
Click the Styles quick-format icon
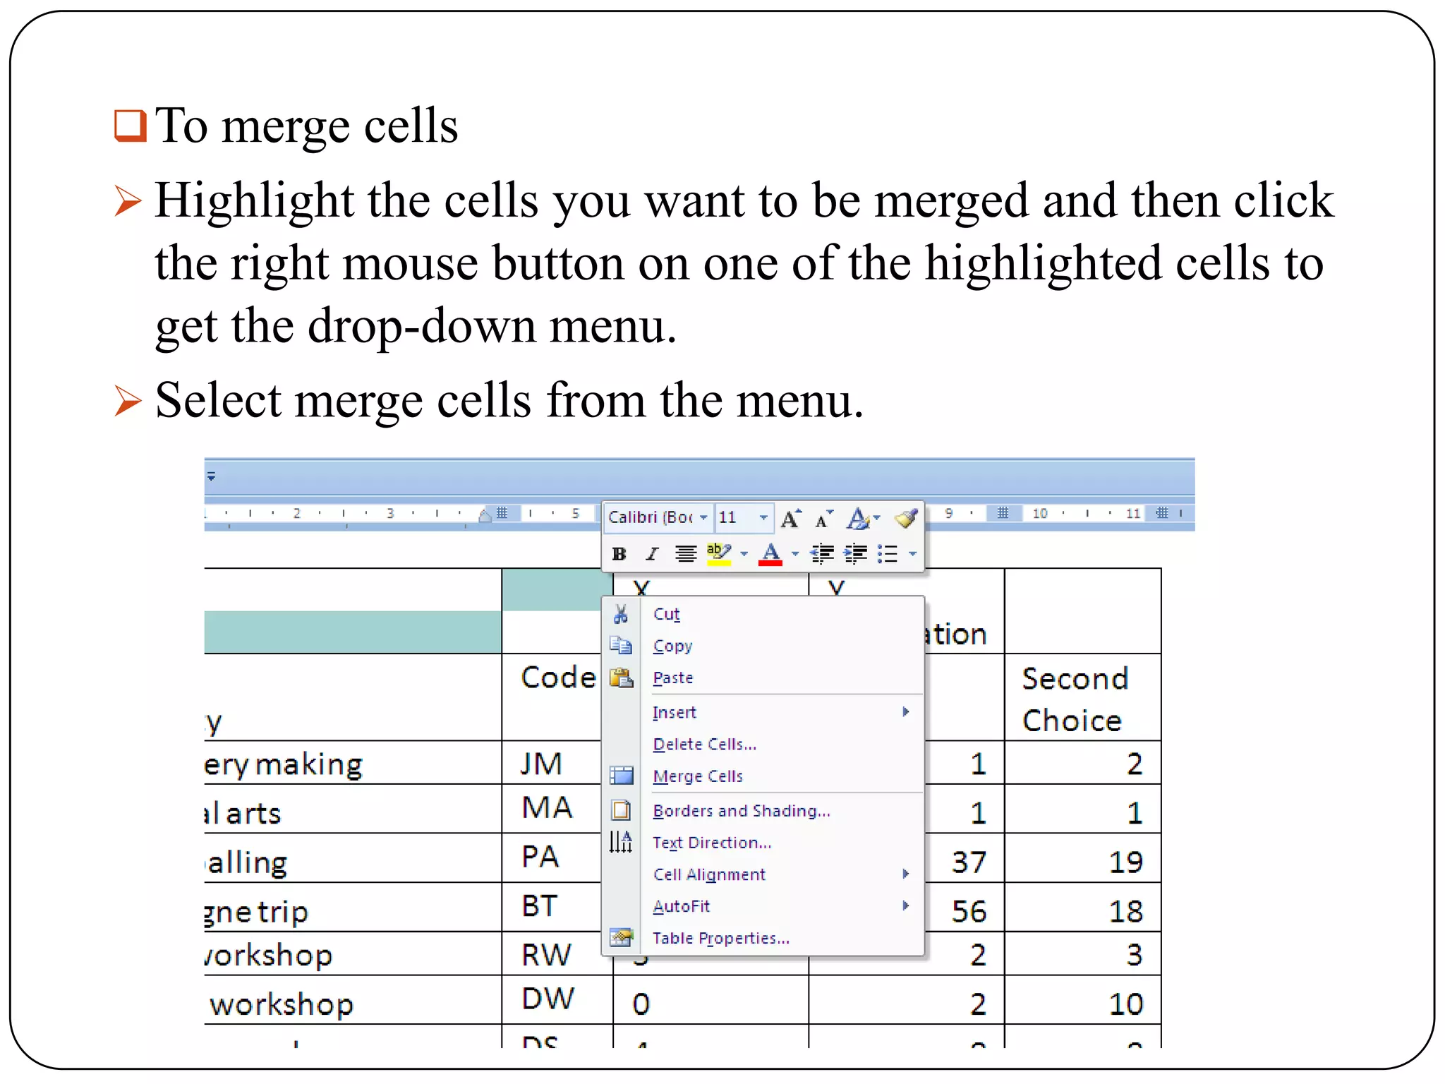(x=858, y=519)
